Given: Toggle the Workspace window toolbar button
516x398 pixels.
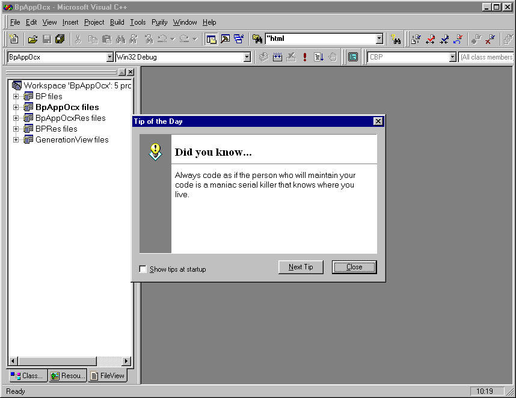Looking at the screenshot, I should tap(211, 39).
